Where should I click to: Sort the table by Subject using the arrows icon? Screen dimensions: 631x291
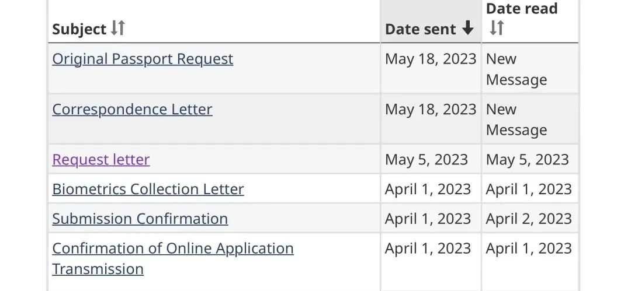118,28
